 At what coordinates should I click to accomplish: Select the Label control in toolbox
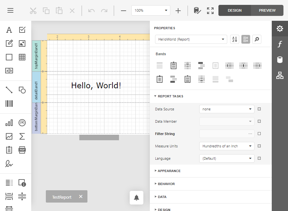point(9,30)
